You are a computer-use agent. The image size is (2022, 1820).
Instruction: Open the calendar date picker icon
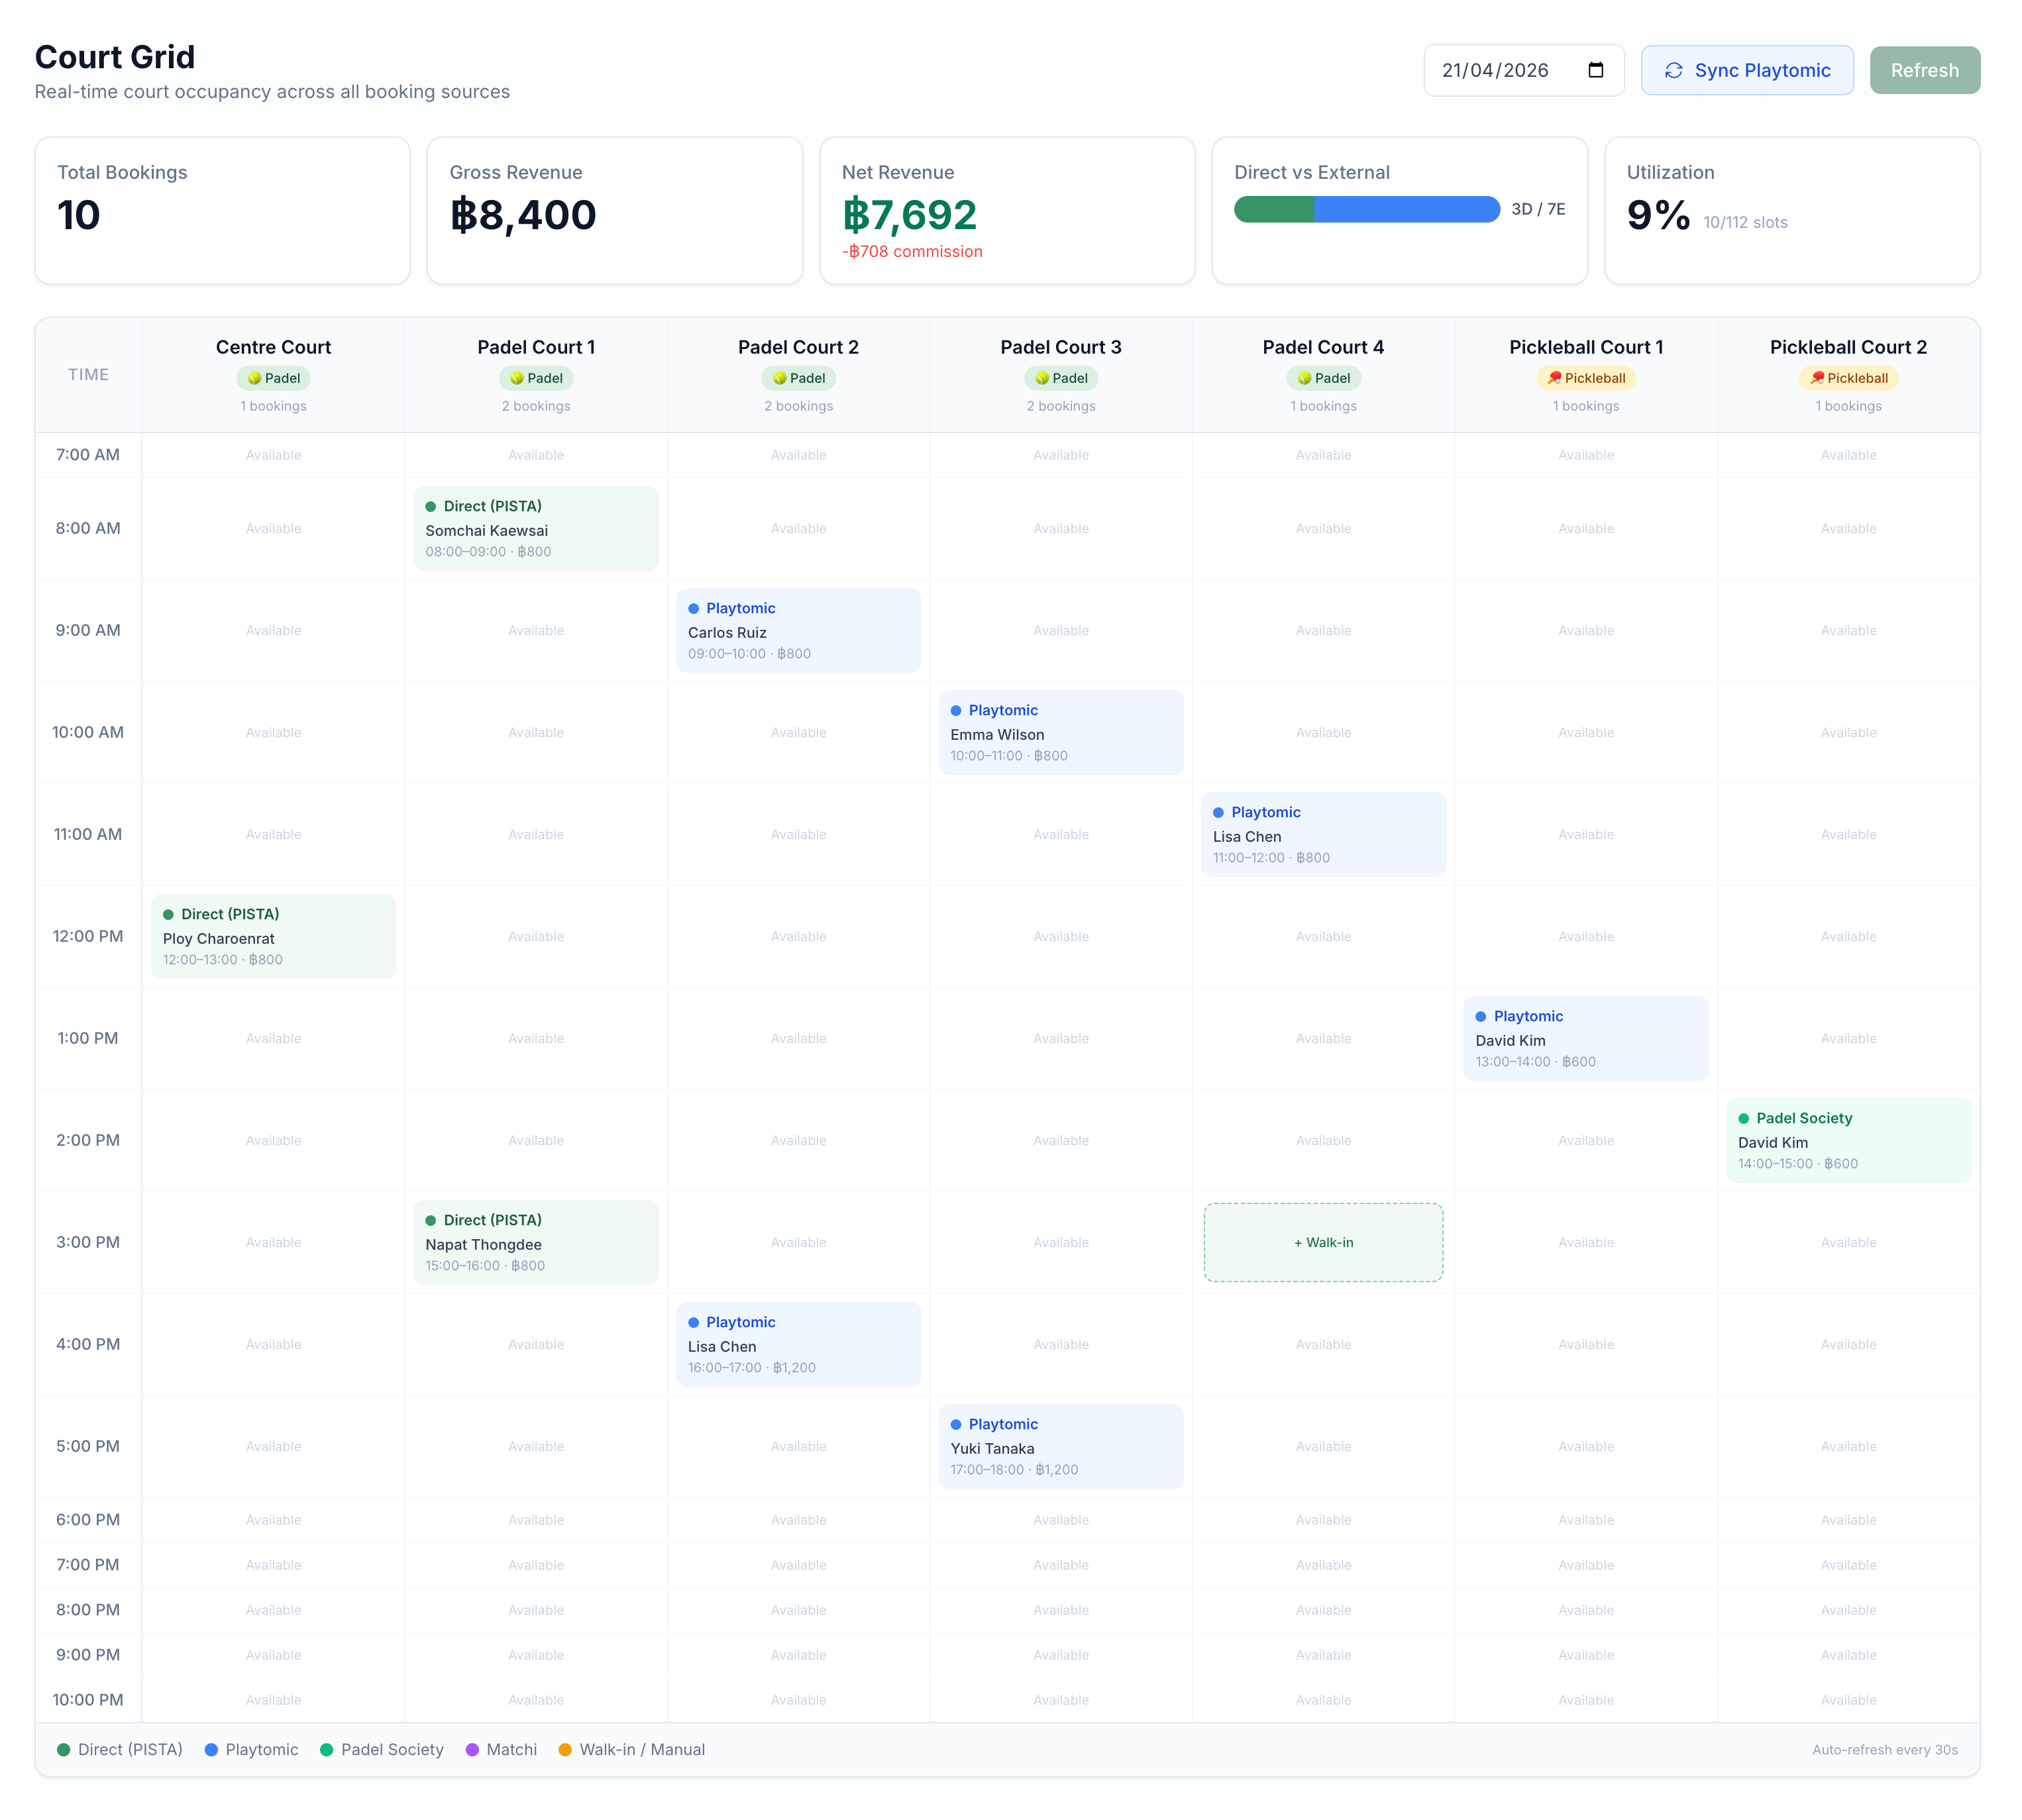[1595, 70]
